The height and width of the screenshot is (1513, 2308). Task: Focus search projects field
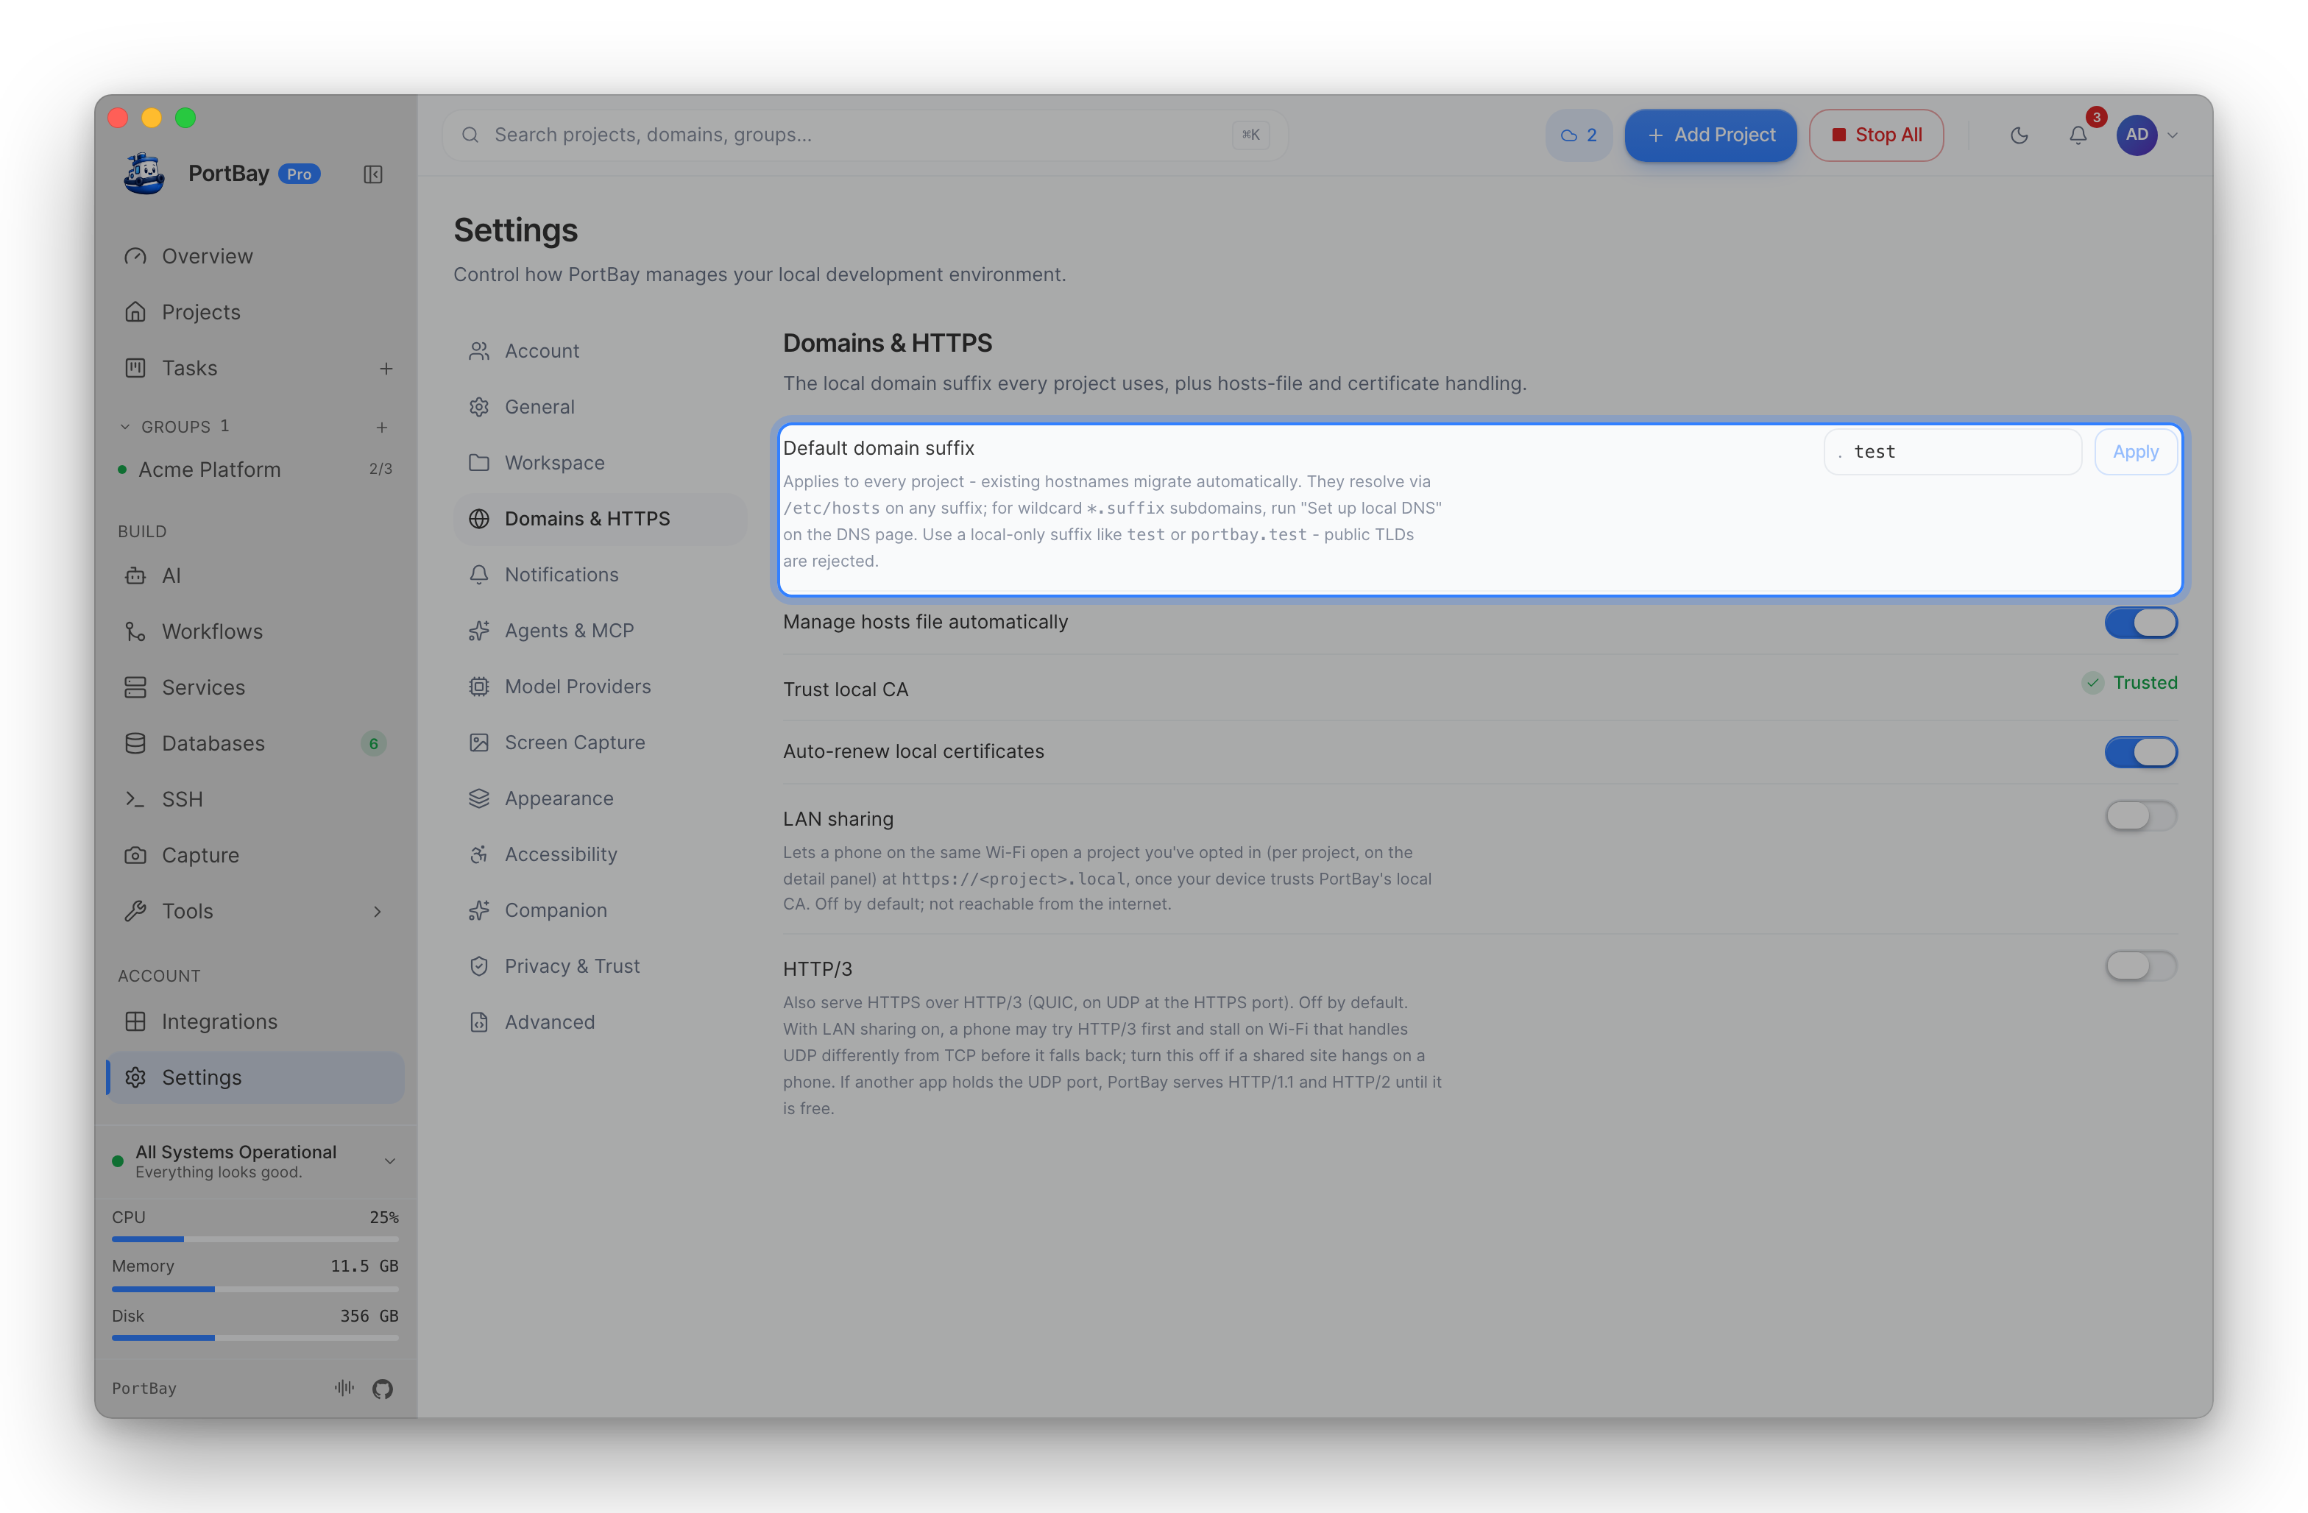[865, 135]
